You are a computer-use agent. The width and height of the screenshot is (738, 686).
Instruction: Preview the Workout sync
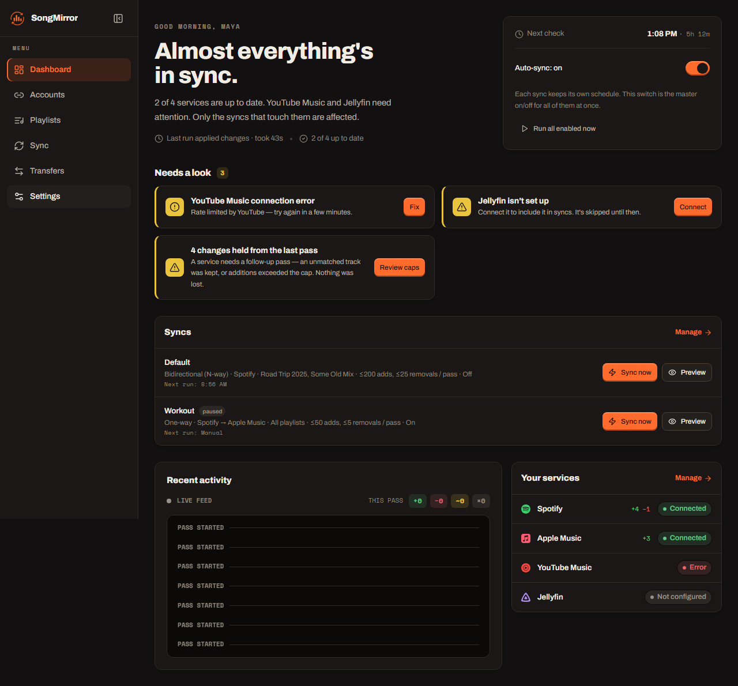pyautogui.click(x=687, y=421)
